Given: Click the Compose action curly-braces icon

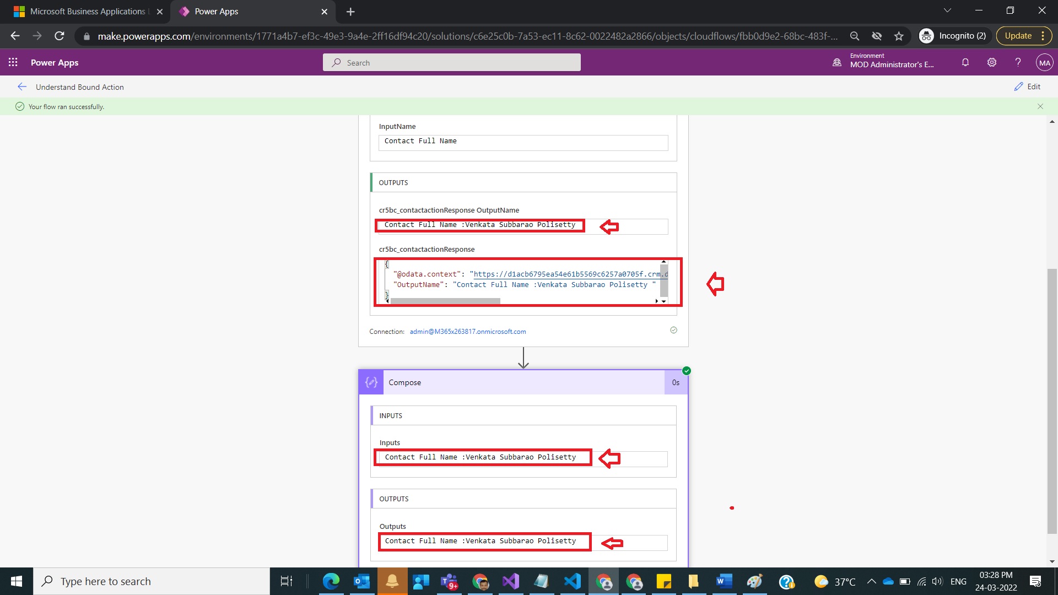Looking at the screenshot, I should pos(371,382).
